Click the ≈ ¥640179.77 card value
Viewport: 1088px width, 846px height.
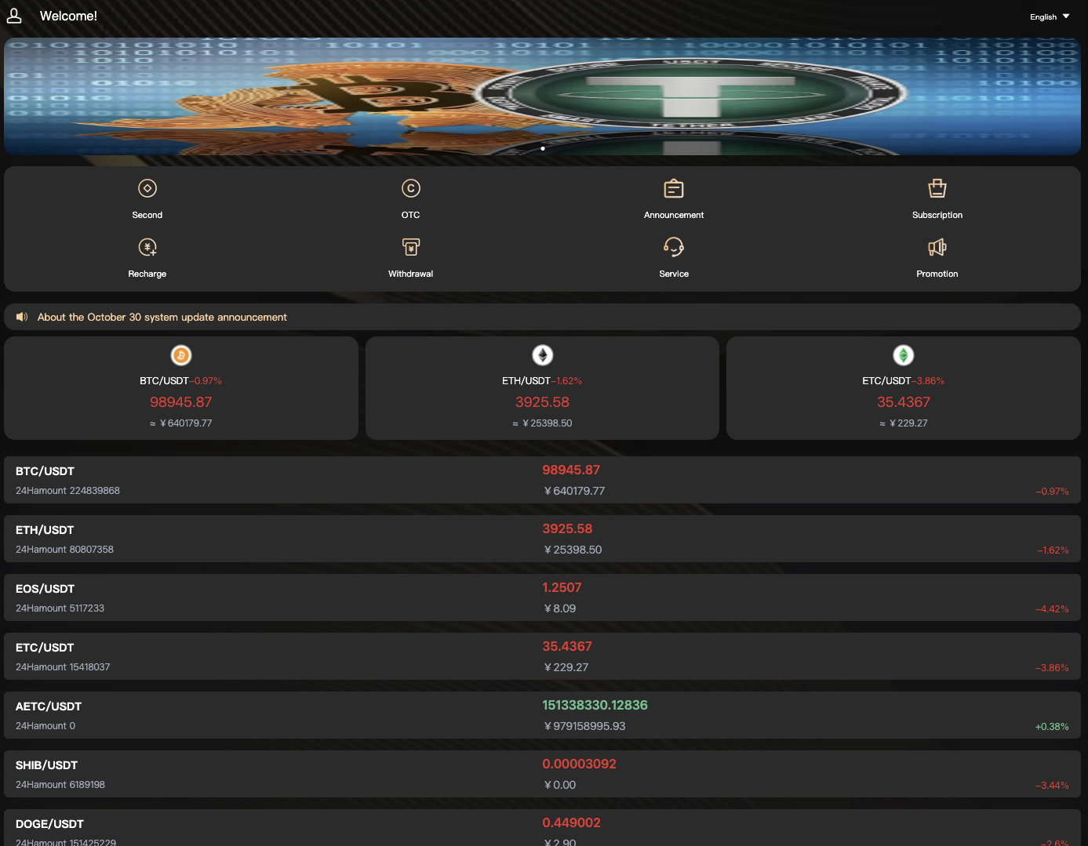[x=181, y=423]
